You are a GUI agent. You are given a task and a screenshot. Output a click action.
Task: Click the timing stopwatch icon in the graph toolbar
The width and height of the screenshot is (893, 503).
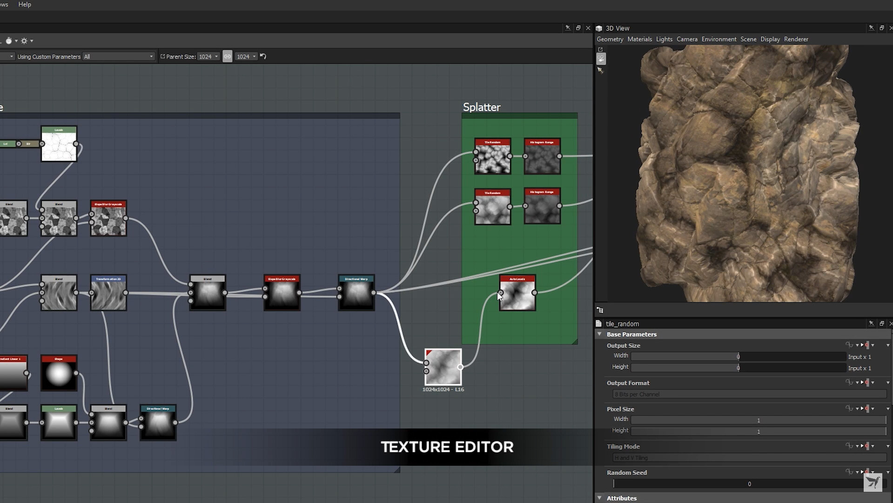pyautogui.click(x=9, y=41)
